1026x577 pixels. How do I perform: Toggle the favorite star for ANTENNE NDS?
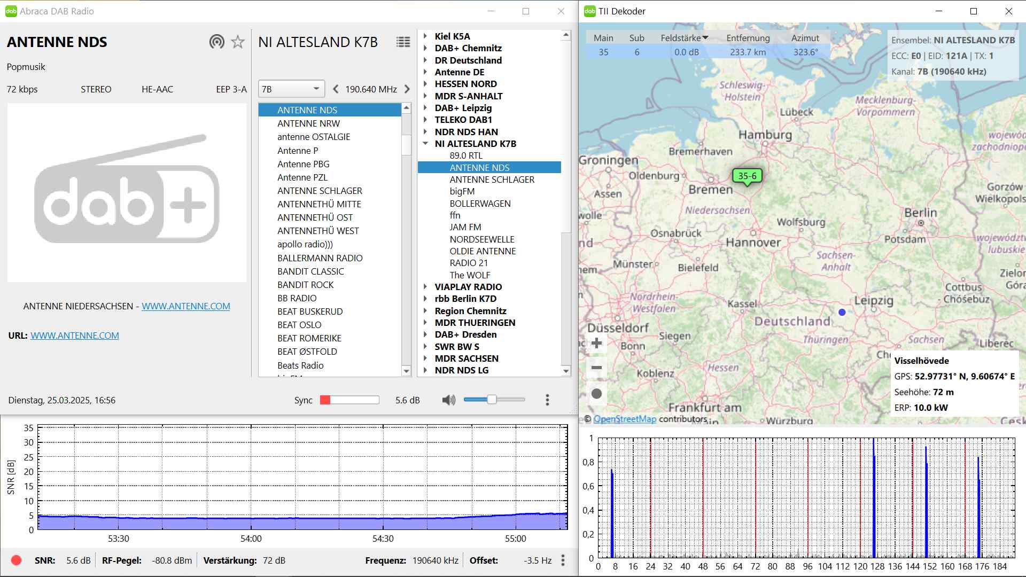[238, 42]
